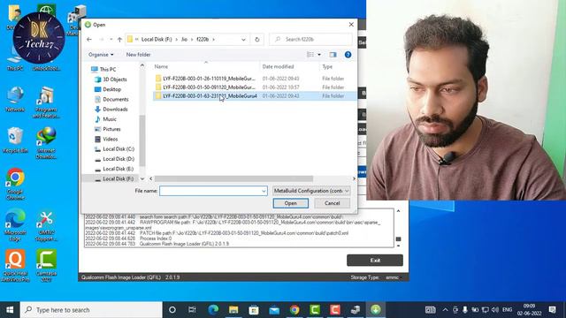Show hidden system tray icons
Viewport: 566px width, 318px height.
(445, 310)
